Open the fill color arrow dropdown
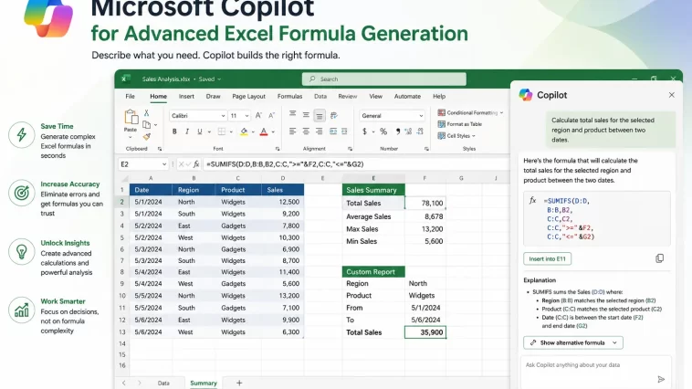The width and height of the screenshot is (692, 389). coord(253,131)
